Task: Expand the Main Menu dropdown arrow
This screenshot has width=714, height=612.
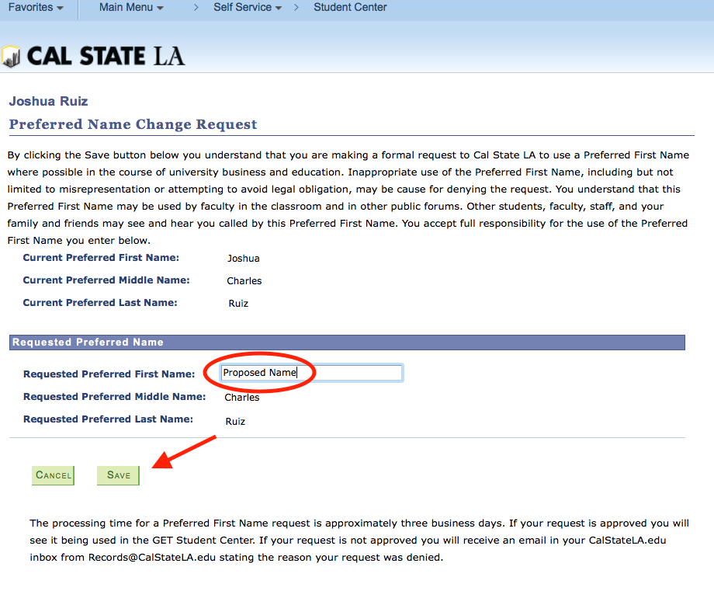Action: point(158,7)
